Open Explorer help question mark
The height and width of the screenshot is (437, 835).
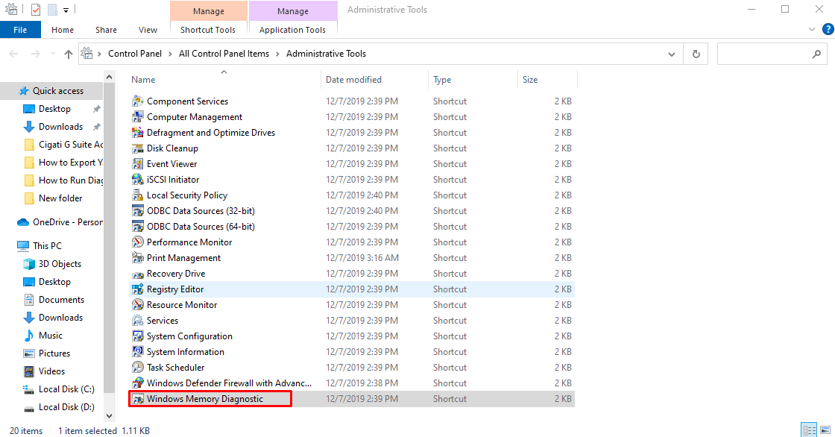click(x=828, y=29)
